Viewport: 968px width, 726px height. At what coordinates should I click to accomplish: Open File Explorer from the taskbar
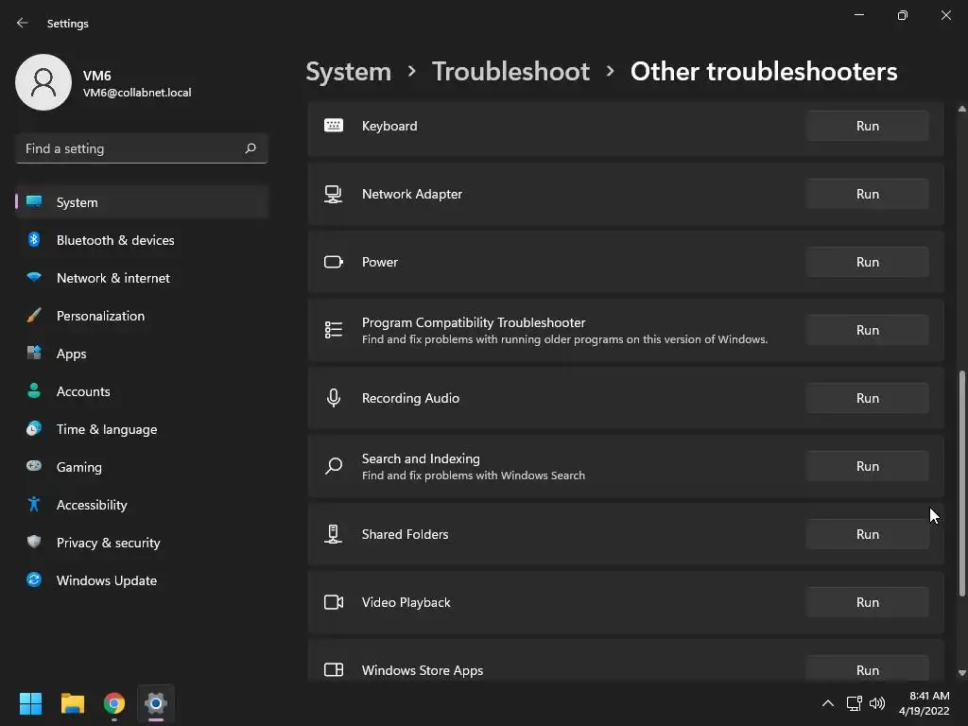[x=73, y=703]
